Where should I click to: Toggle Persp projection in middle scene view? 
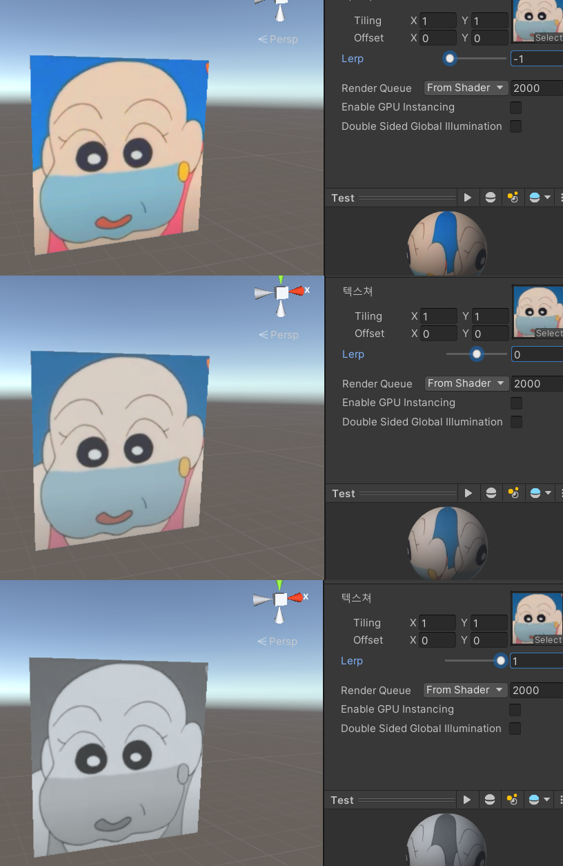coord(279,335)
